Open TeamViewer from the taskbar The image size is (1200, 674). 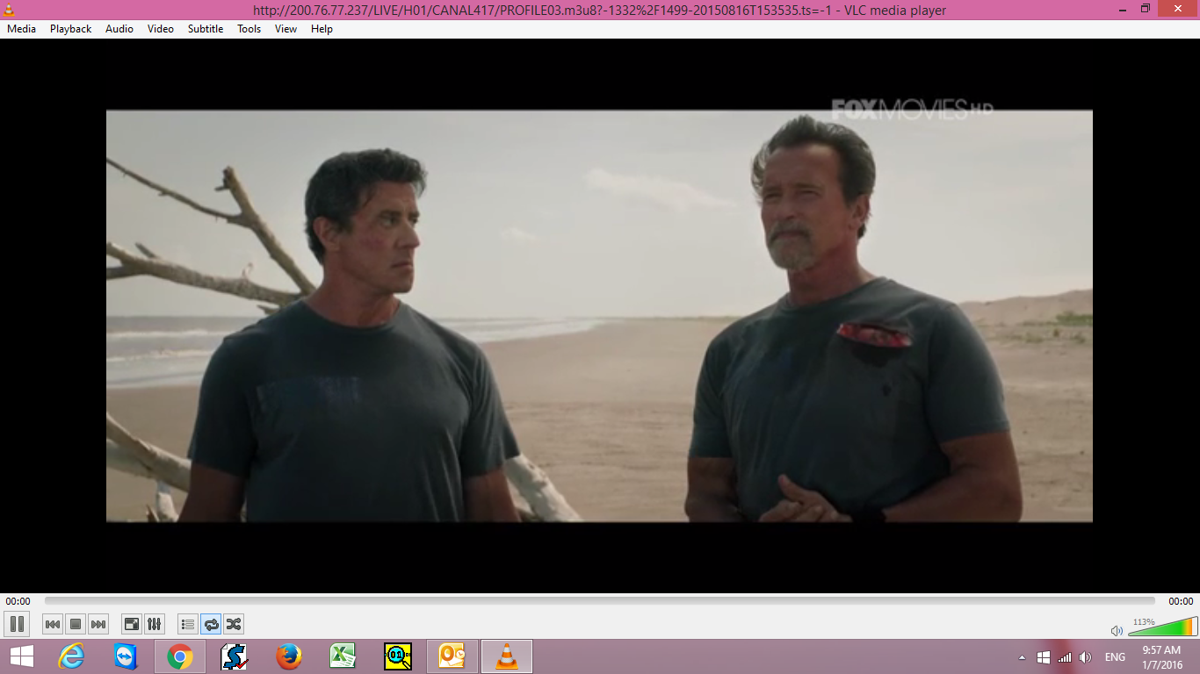[126, 656]
